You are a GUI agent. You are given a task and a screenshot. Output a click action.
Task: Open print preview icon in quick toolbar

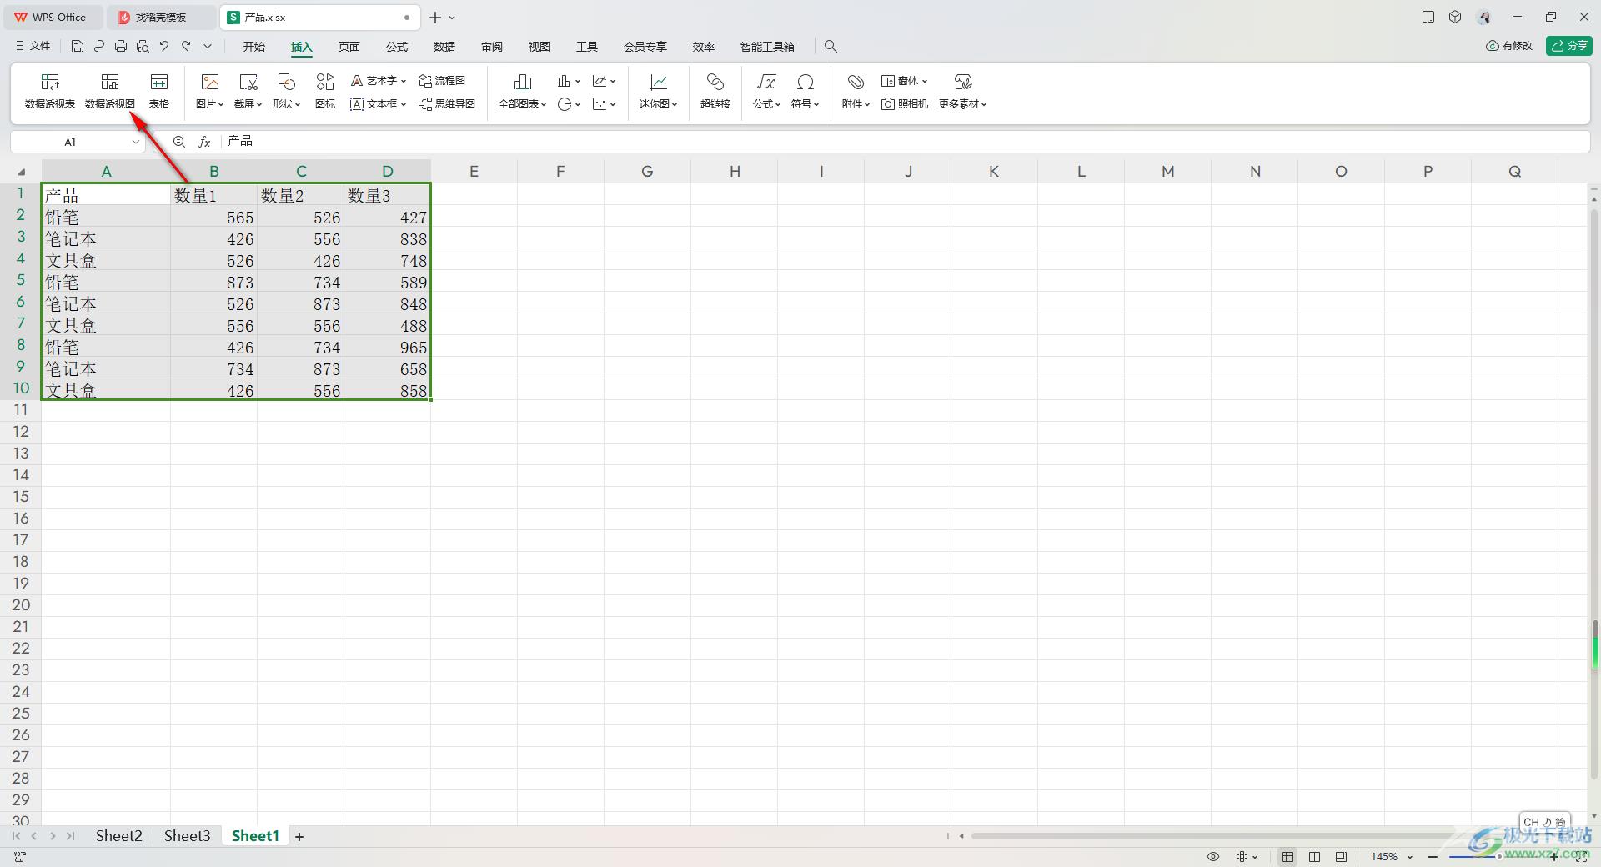click(143, 47)
